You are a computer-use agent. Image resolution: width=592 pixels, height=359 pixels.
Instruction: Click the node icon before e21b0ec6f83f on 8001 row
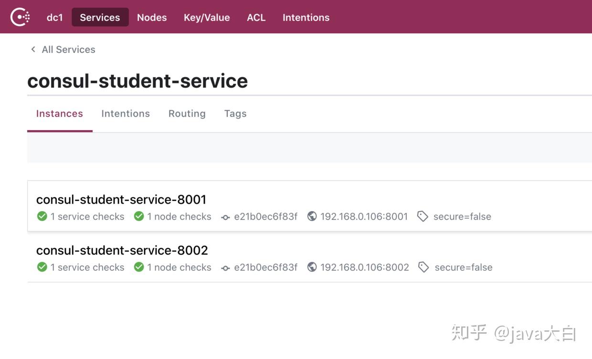[x=224, y=216]
